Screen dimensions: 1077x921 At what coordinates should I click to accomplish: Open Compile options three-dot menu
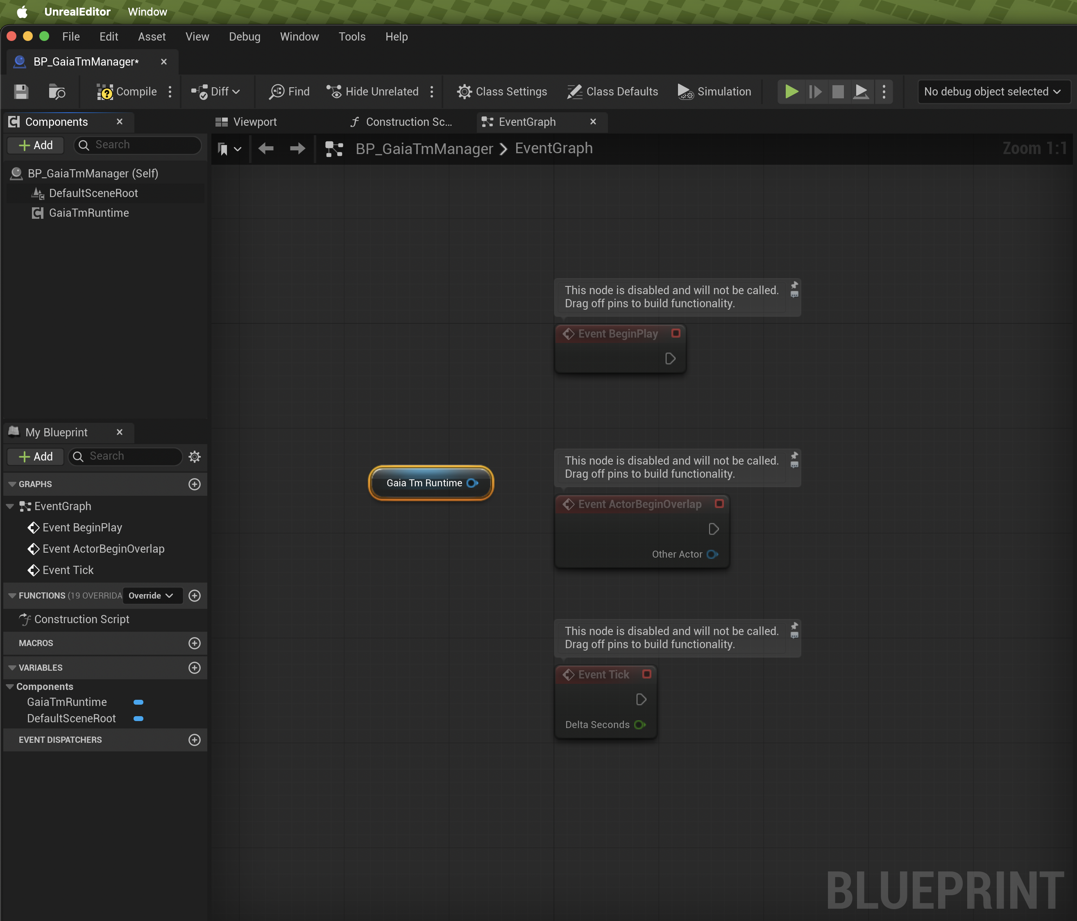point(170,92)
